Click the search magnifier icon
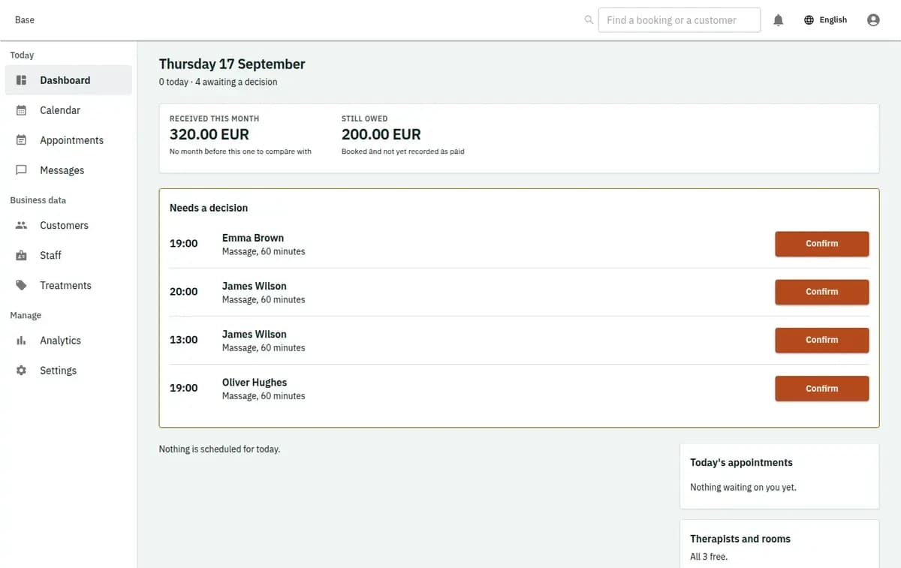The image size is (901, 568). 589,20
